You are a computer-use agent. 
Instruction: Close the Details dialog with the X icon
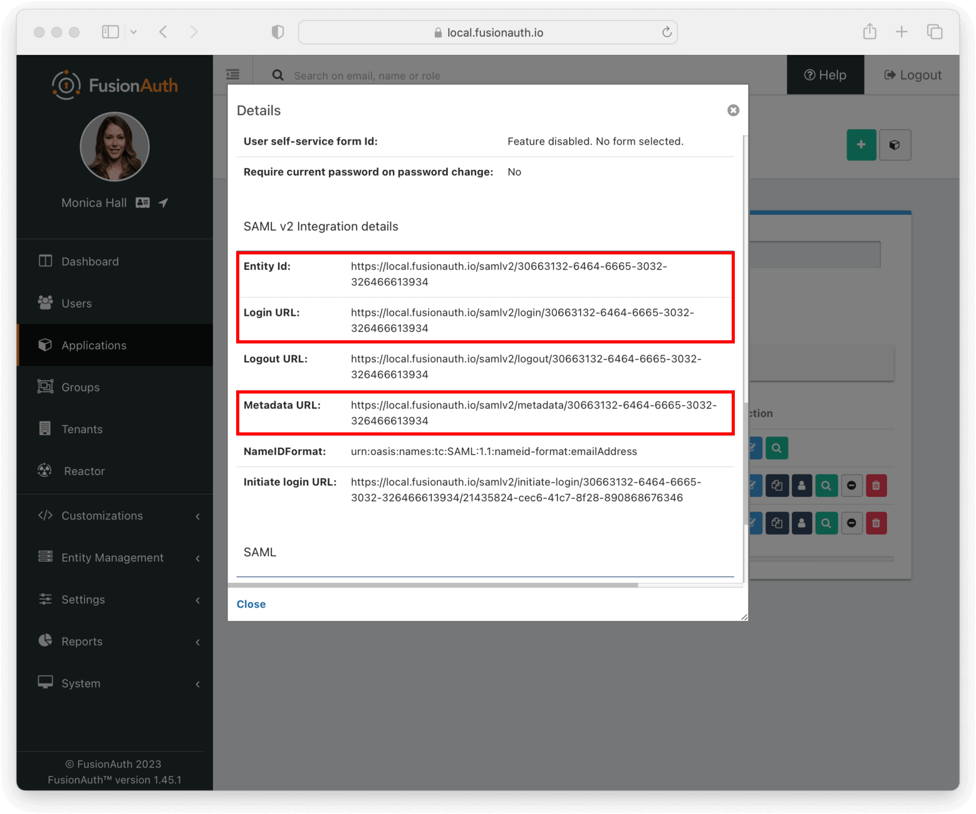pos(733,110)
